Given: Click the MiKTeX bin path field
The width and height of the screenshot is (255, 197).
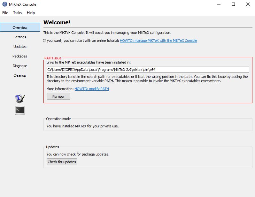Looking at the screenshot, I should pos(148,69).
